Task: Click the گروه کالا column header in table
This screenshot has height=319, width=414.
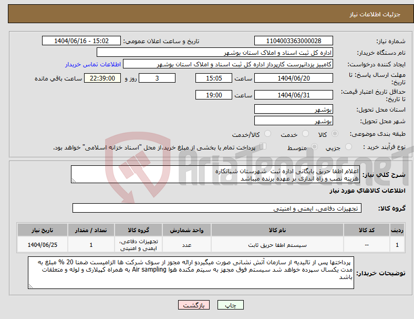Action: (x=139, y=230)
